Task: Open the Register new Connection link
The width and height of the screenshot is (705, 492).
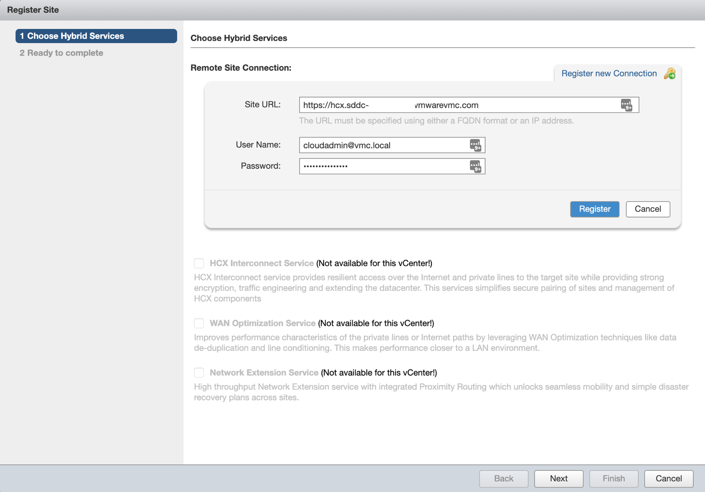Action: click(x=609, y=74)
